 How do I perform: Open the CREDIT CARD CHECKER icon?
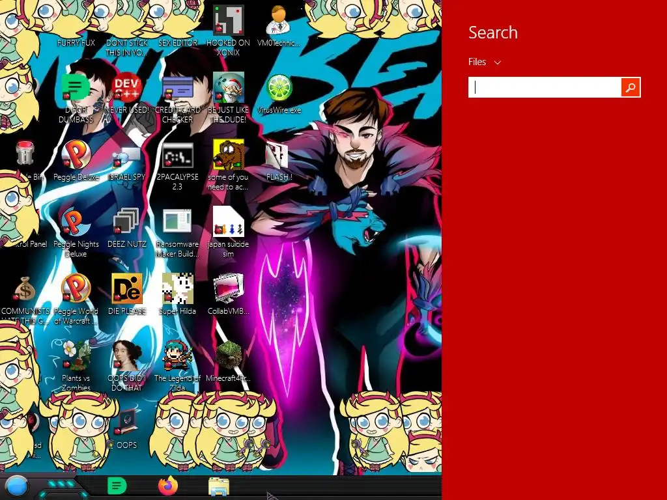point(177,89)
